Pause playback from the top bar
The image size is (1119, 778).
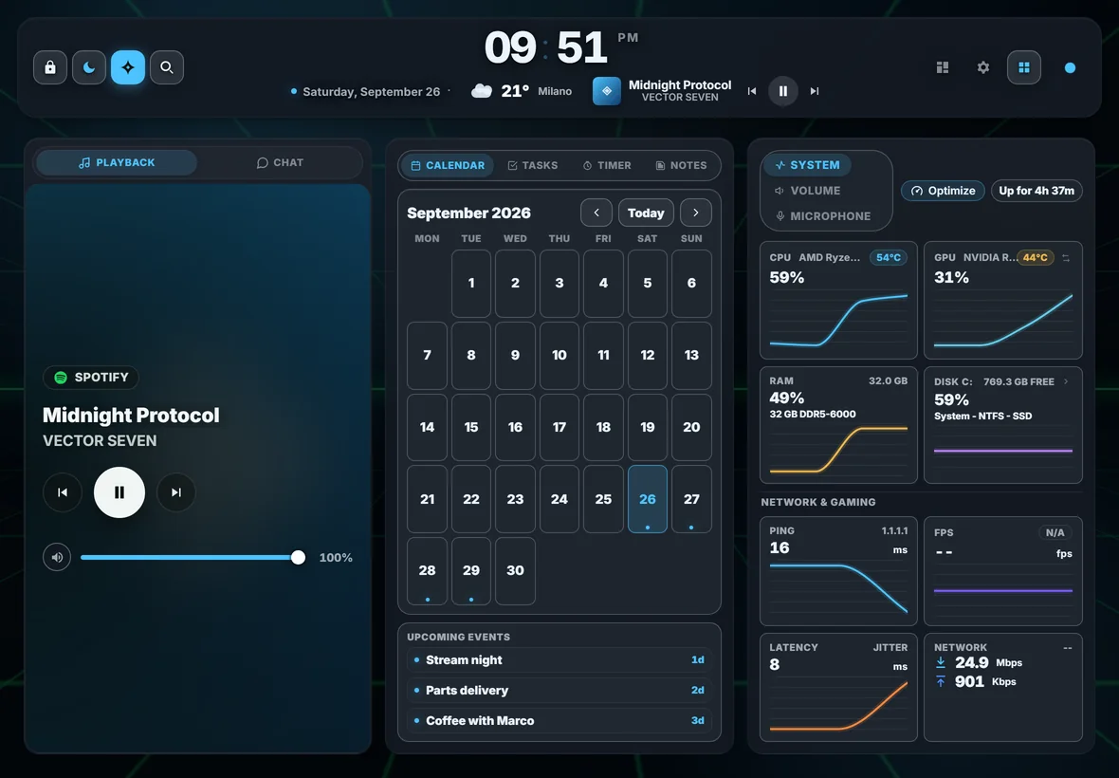tap(783, 91)
